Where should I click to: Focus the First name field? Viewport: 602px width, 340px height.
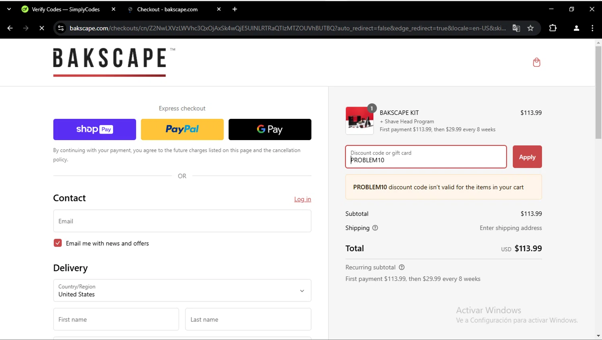(116, 320)
